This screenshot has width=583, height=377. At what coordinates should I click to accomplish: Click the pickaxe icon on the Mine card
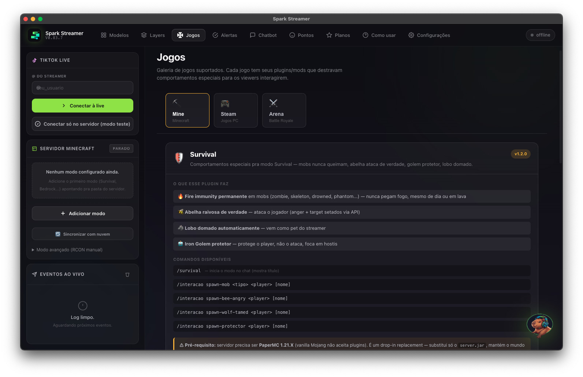(177, 103)
